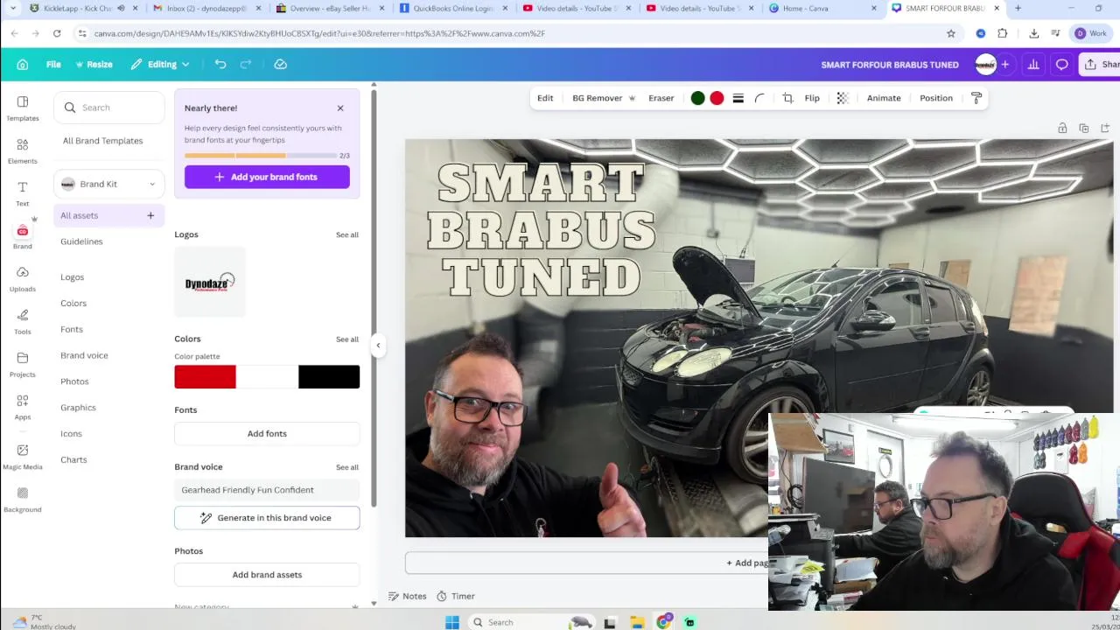Screen dimensions: 1120x630
Task: Click the Add fonts button
Action: tap(267, 434)
